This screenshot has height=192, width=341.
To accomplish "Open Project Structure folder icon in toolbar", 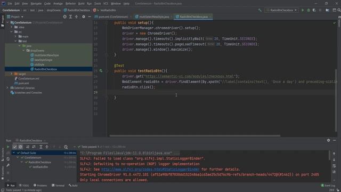I will click(327, 10).
